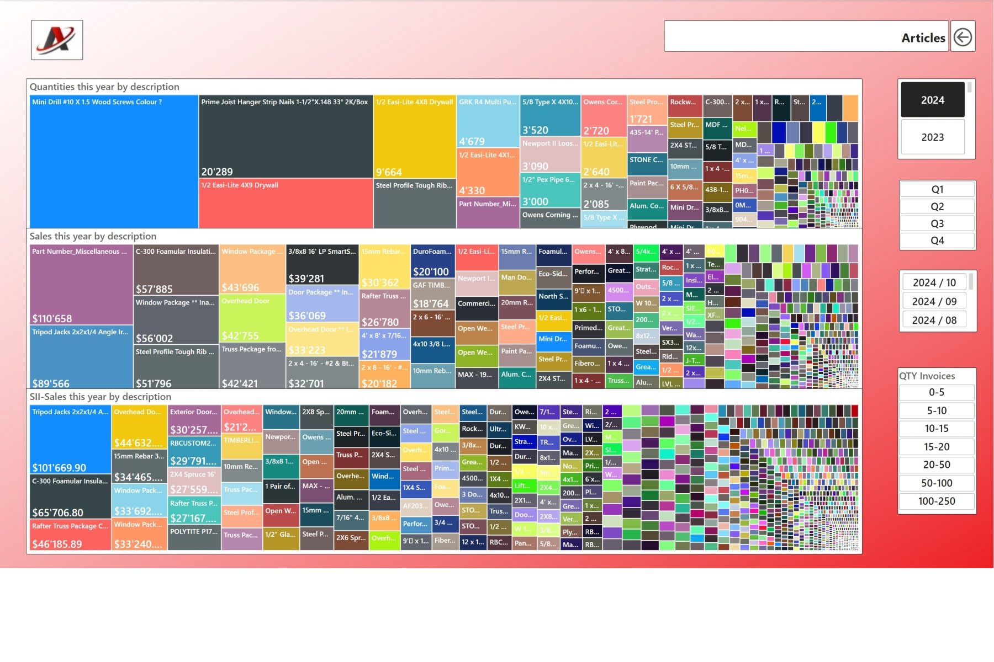Click the Articles title box
The image size is (994, 662).
[806, 37]
